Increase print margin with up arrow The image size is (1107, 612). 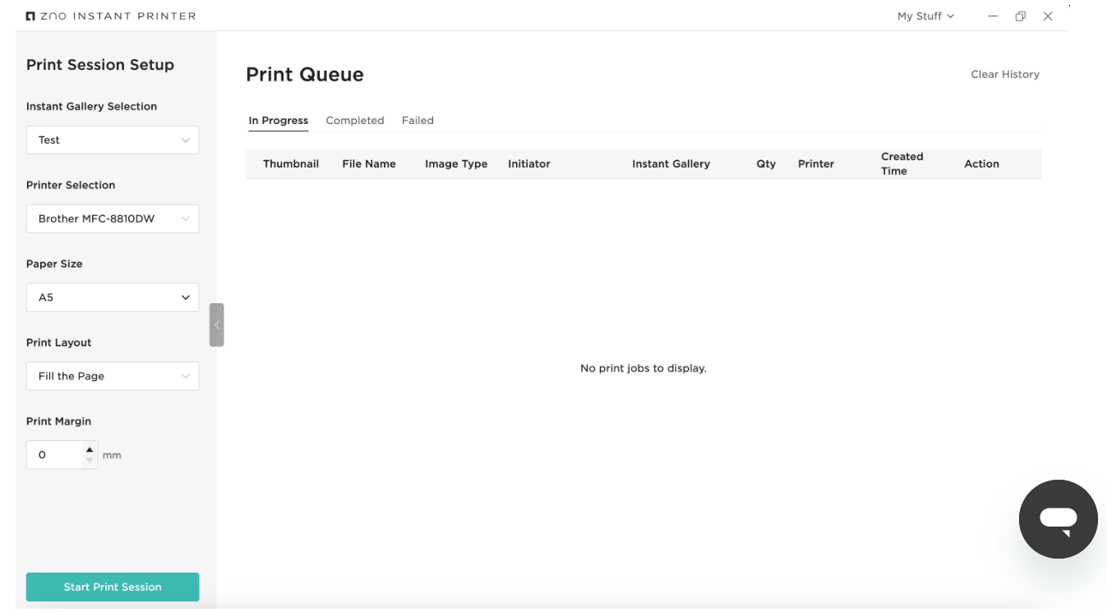pos(90,449)
